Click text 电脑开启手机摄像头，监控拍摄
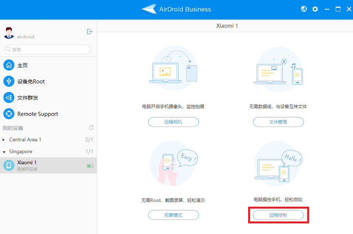This screenshot has width=353, height=234. (173, 106)
